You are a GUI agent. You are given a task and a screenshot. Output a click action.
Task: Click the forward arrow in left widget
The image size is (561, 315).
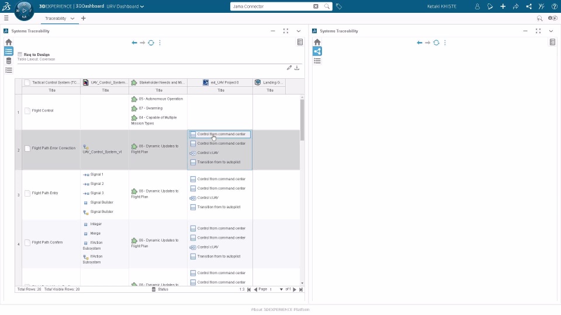143,43
